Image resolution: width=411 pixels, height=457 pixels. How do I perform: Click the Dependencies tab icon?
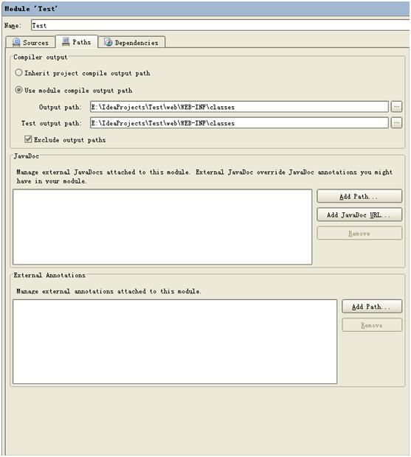point(108,43)
